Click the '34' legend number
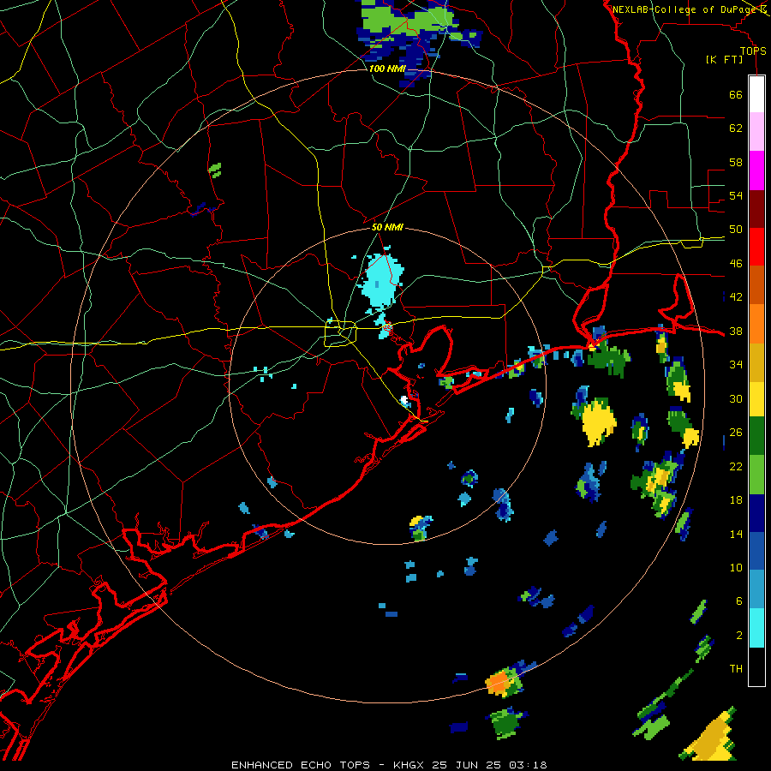Image resolution: width=771 pixels, height=771 pixels. tap(736, 365)
